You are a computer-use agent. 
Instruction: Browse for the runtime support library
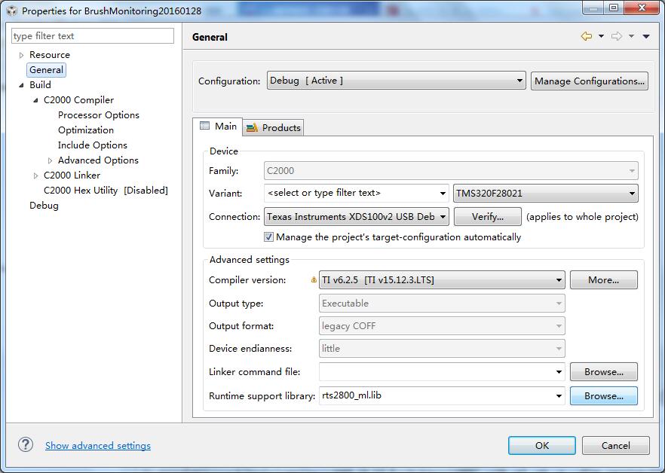point(603,396)
